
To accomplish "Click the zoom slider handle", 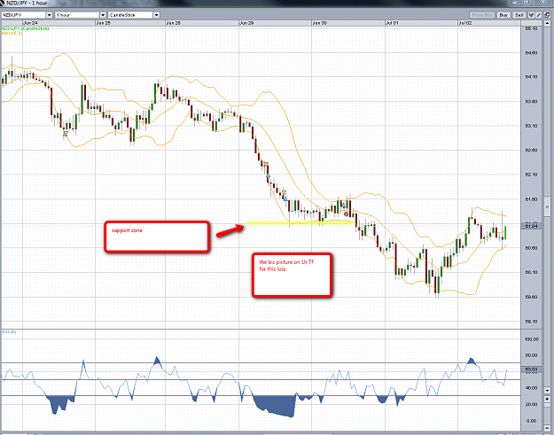I will [x=547, y=405].
